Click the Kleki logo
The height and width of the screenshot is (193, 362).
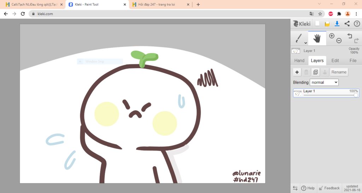click(x=302, y=24)
